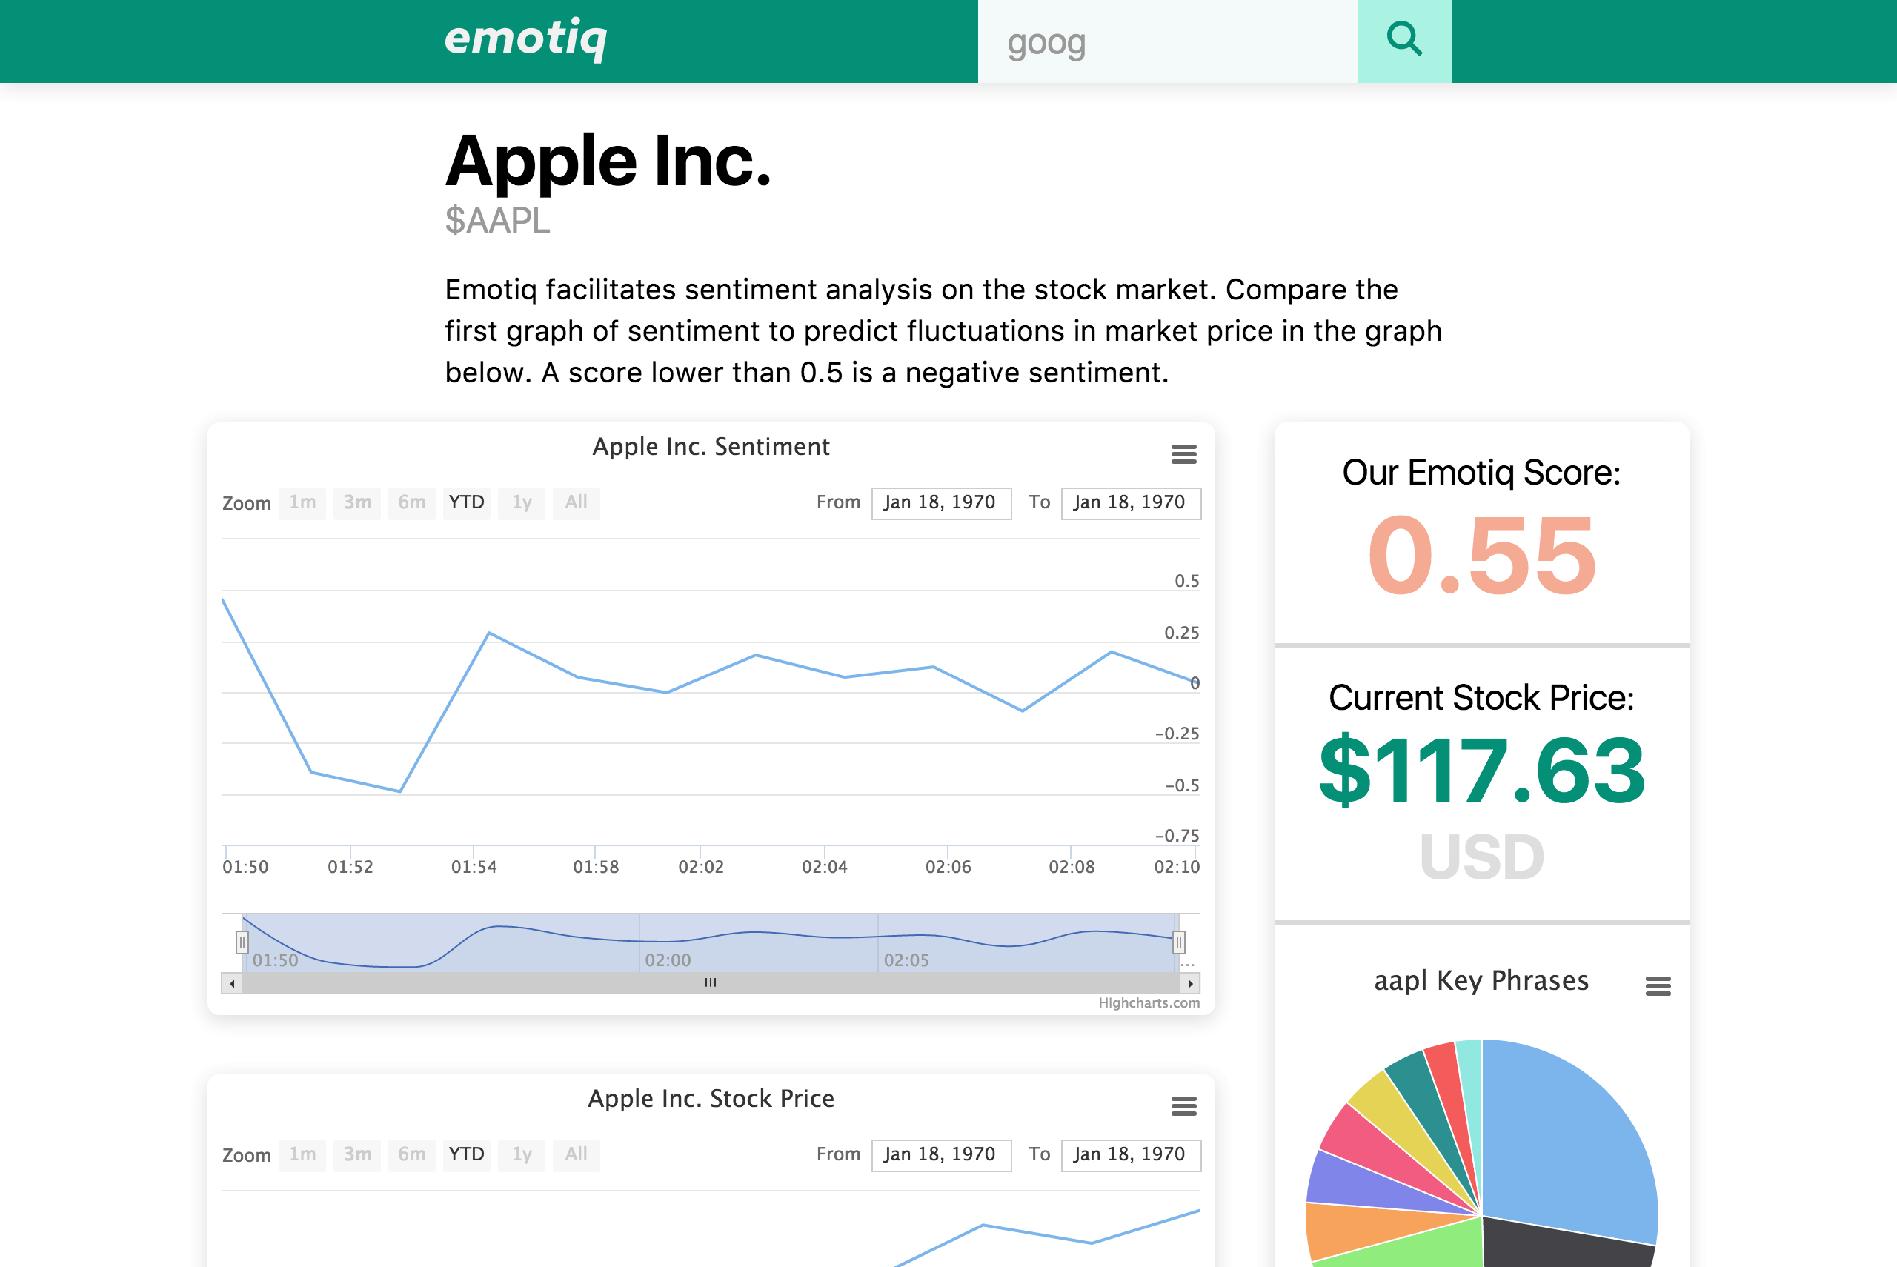The width and height of the screenshot is (1897, 1267).
Task: Click the emotiq logo in the header
Action: tap(525, 37)
